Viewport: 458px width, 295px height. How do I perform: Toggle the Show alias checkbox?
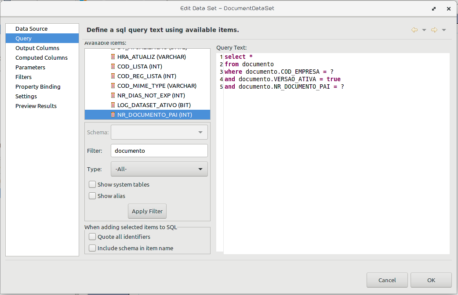pyautogui.click(x=92, y=196)
